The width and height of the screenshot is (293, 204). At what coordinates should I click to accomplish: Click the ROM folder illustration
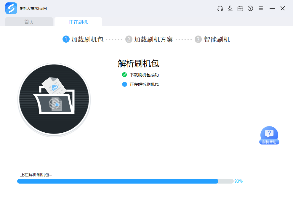point(54,99)
